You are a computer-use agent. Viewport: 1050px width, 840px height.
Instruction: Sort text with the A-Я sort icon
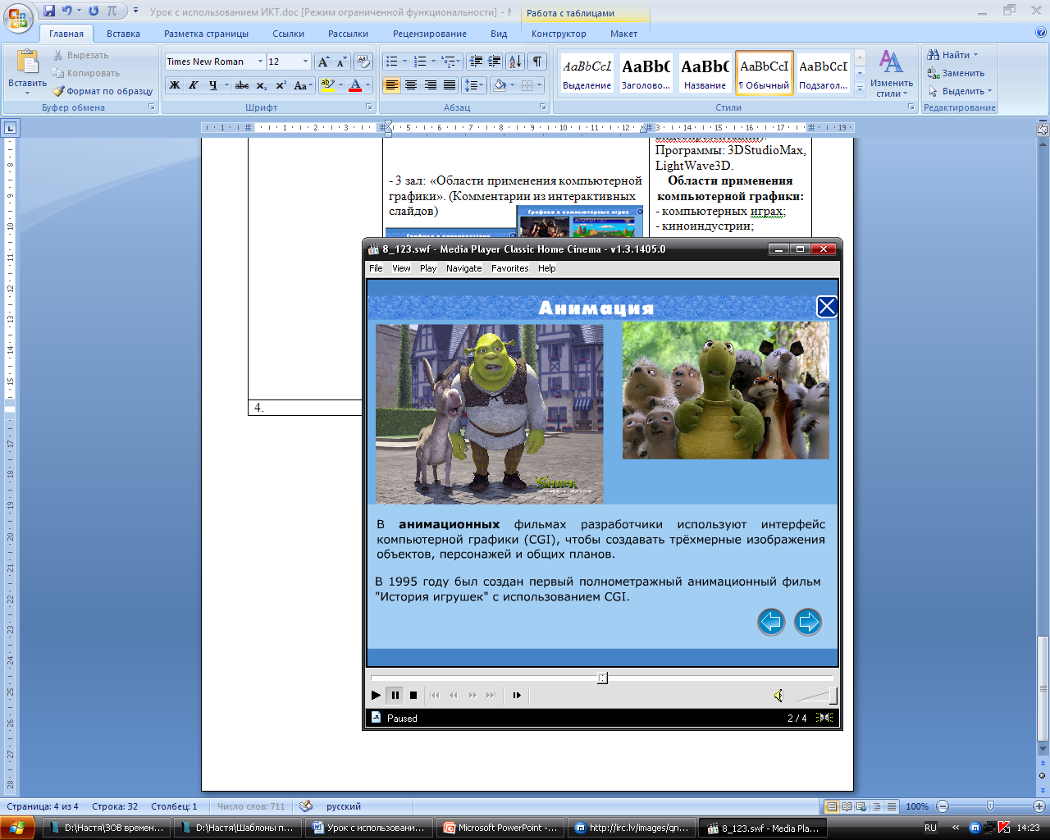coord(515,62)
